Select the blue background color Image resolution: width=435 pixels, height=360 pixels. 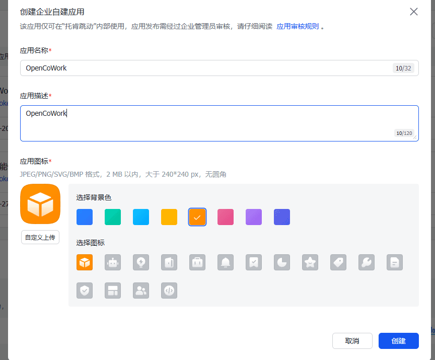pyautogui.click(x=85, y=217)
